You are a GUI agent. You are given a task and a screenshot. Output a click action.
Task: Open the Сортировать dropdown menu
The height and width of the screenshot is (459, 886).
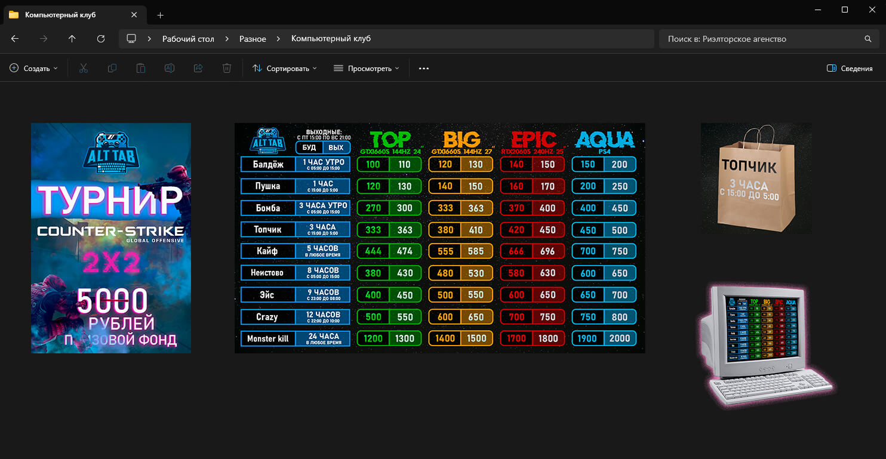(x=285, y=68)
